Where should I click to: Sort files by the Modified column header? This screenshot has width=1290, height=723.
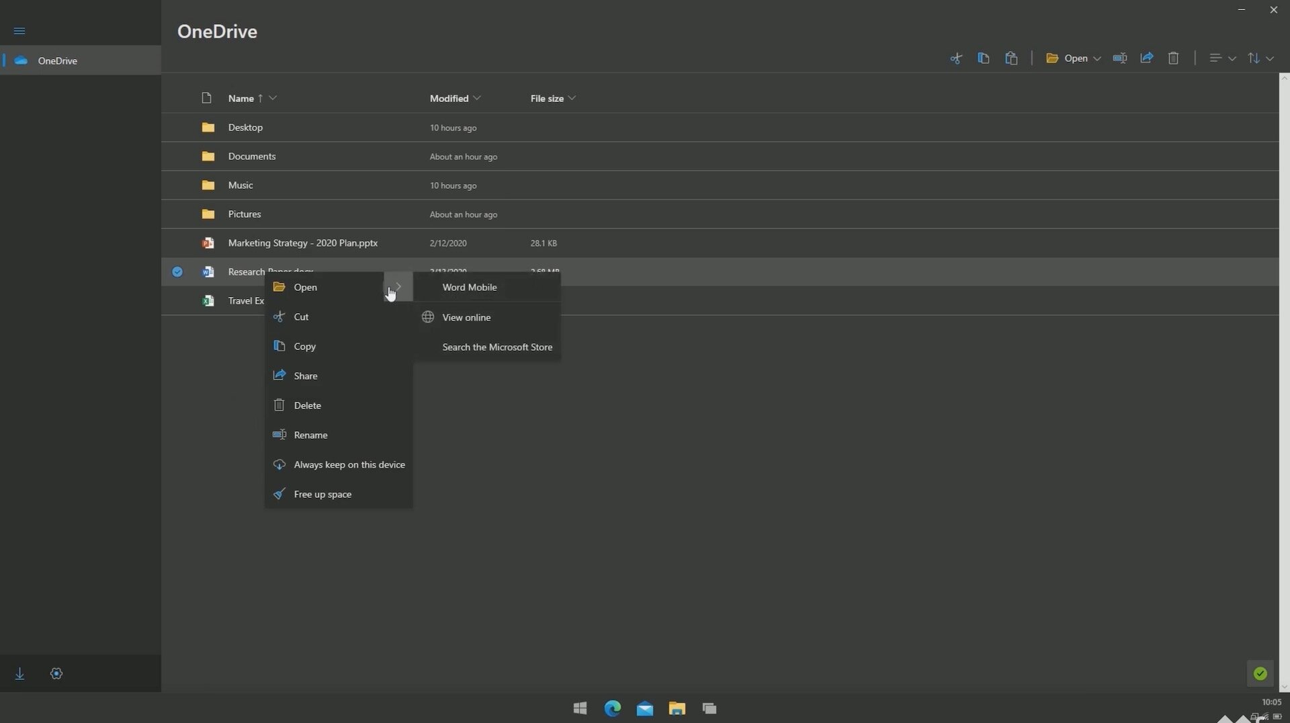pyautogui.click(x=449, y=98)
